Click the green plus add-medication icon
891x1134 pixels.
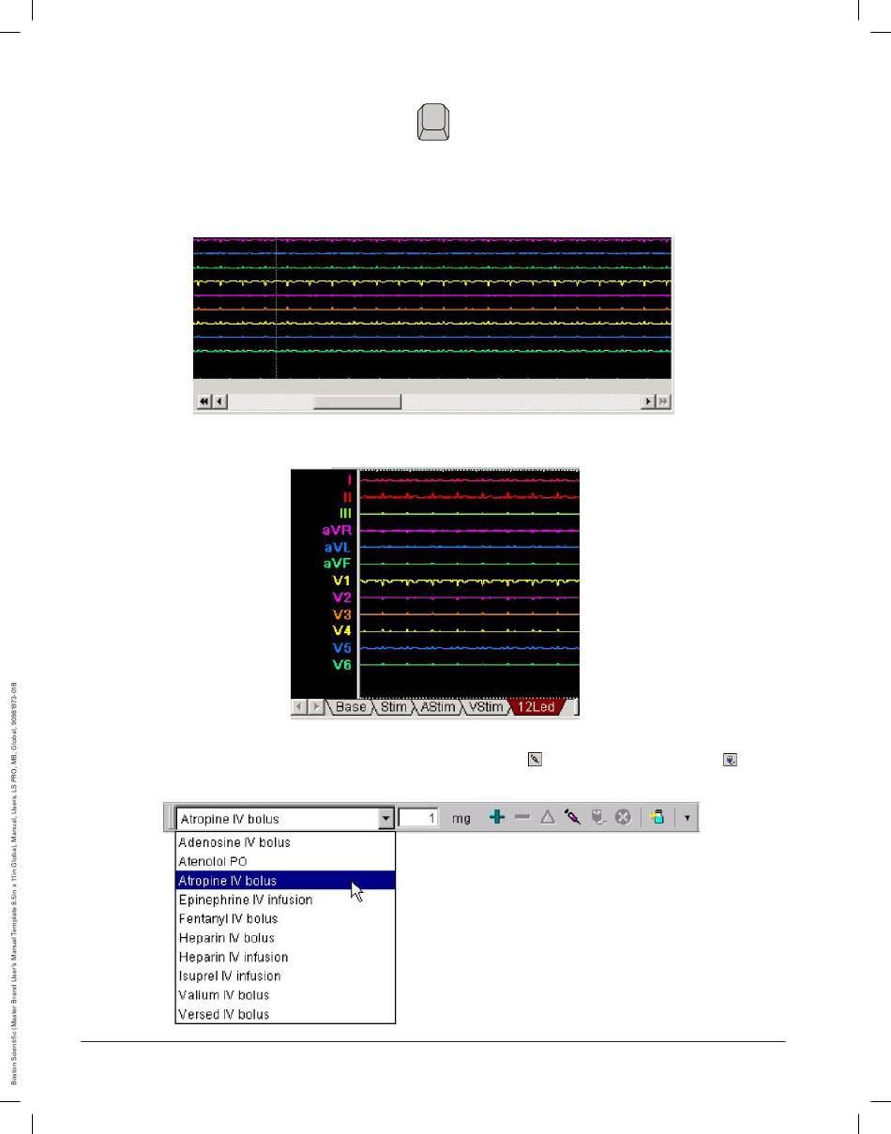coord(497,818)
